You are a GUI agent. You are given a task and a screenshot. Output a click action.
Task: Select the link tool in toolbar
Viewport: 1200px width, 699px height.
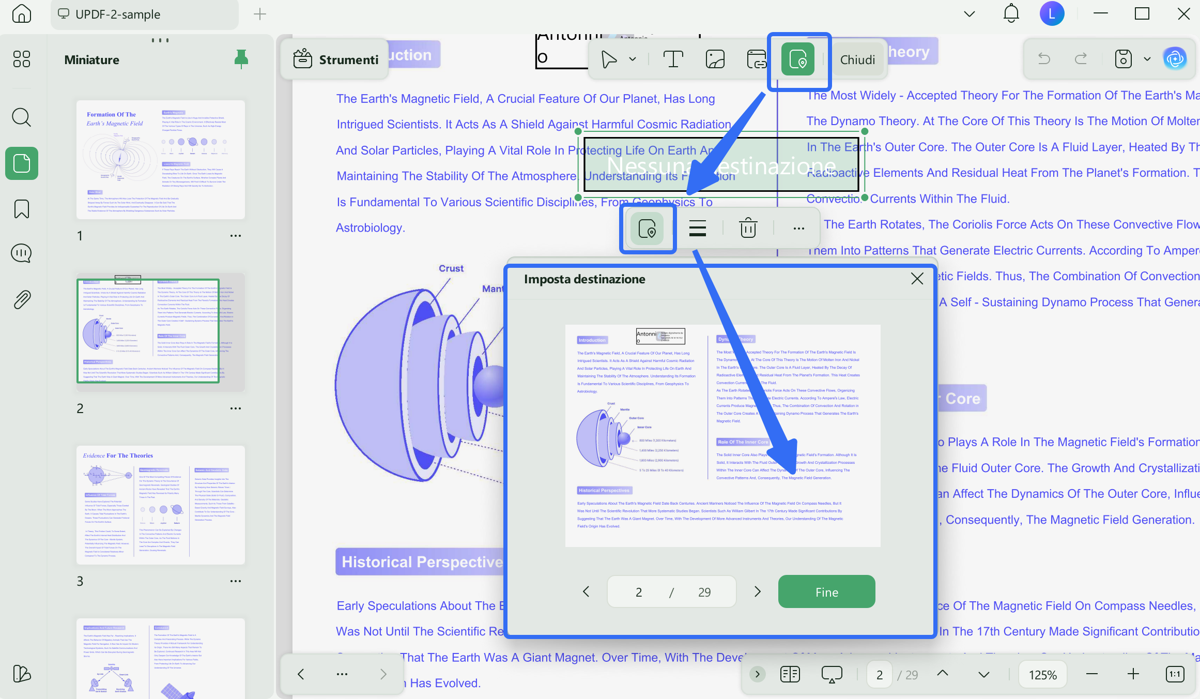click(757, 59)
